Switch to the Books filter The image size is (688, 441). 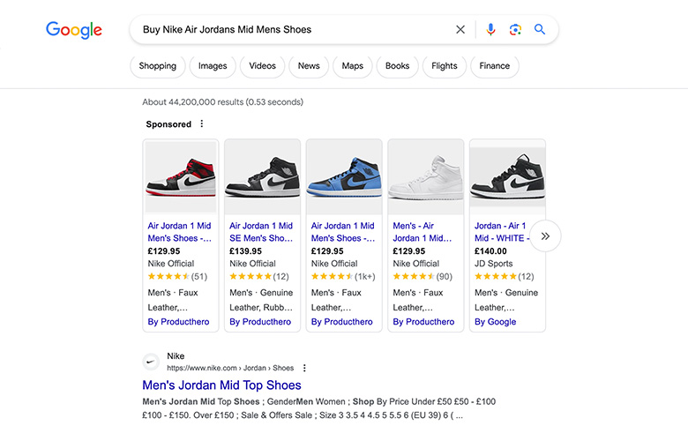click(397, 66)
